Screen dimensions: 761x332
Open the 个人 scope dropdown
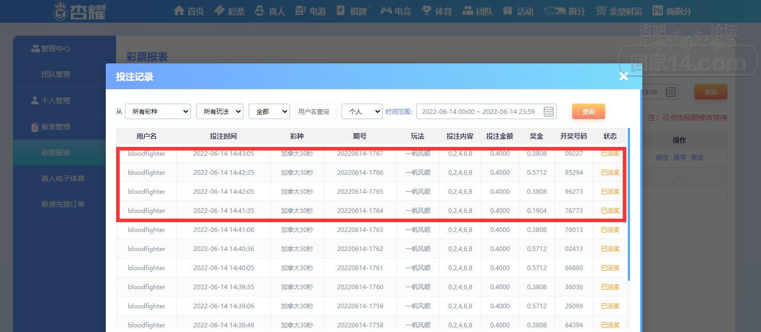pos(362,111)
